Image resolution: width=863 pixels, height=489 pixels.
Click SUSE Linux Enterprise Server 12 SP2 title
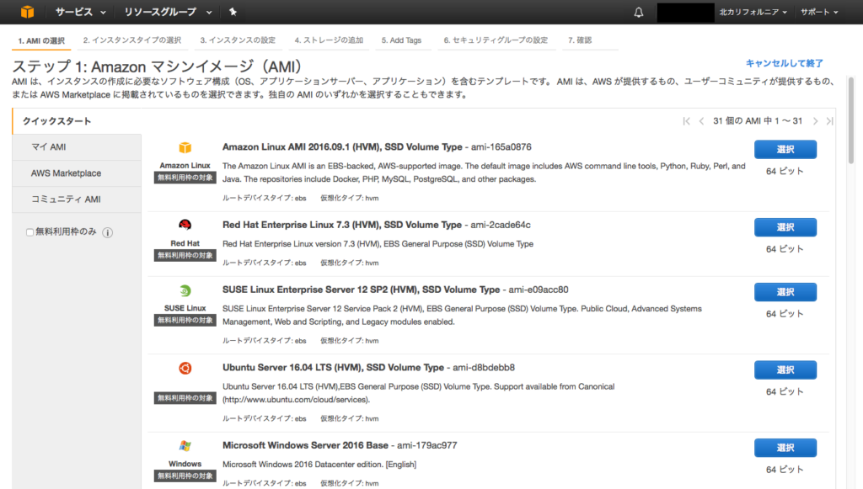coord(361,290)
